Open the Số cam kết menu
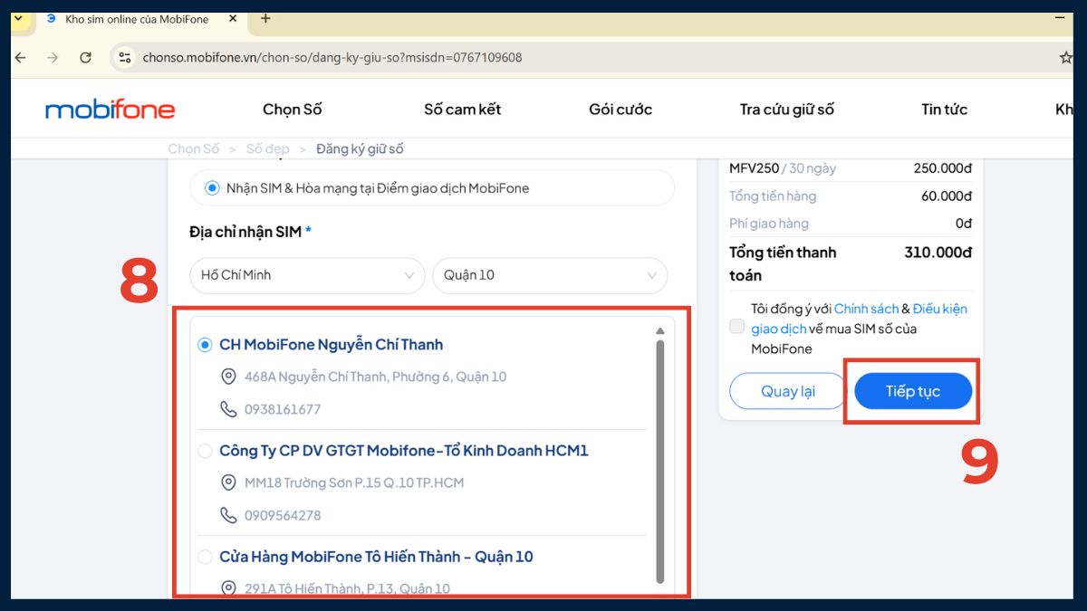The height and width of the screenshot is (611, 1087). click(462, 110)
